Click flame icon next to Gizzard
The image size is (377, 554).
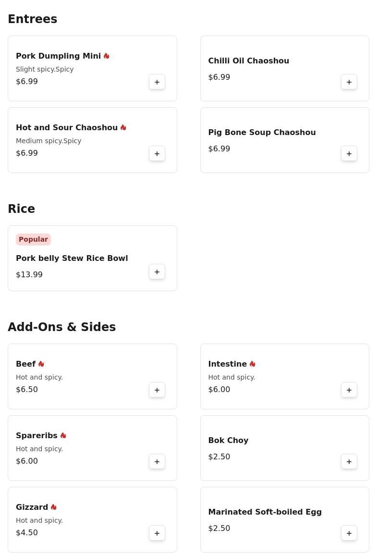pyautogui.click(x=54, y=507)
